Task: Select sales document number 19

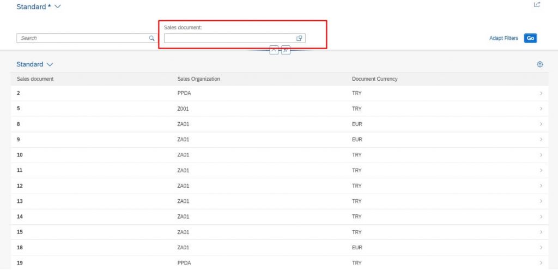Action: [x=20, y=263]
